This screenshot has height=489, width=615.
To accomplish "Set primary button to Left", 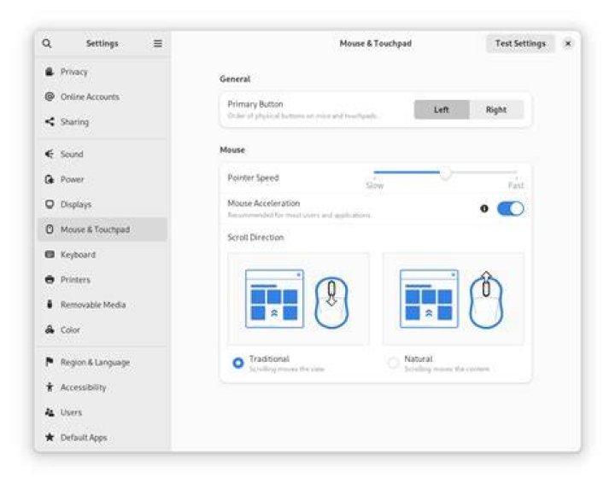I will (x=442, y=110).
